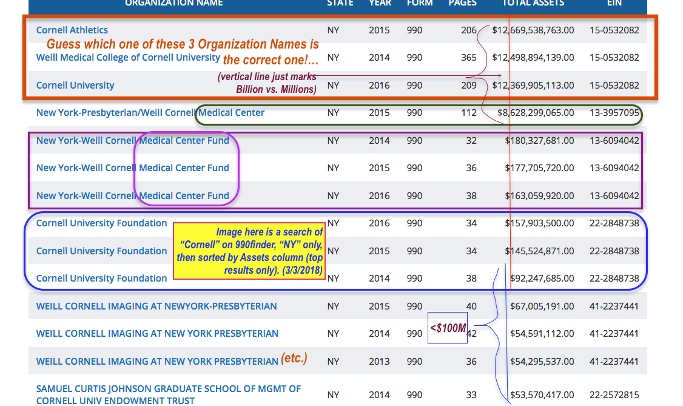Click the Form column header

coord(420,3)
